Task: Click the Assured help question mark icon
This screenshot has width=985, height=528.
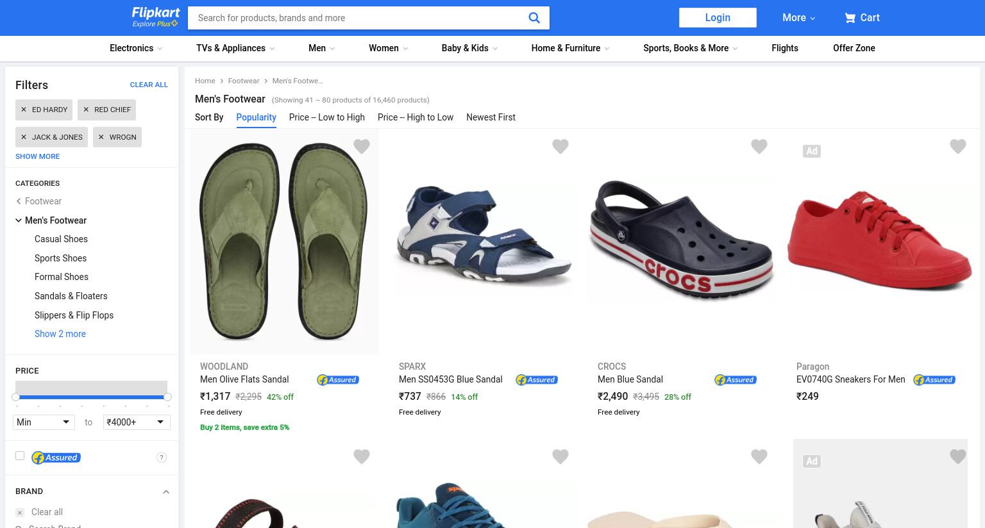Action: [162, 458]
